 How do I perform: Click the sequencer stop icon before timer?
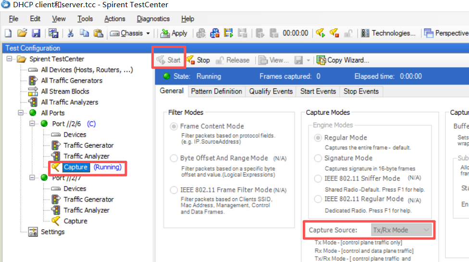coord(274,33)
